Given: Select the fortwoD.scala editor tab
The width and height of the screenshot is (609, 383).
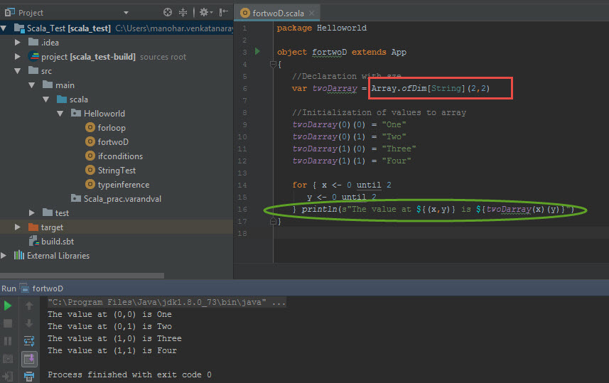Looking at the screenshot, I should (277, 14).
